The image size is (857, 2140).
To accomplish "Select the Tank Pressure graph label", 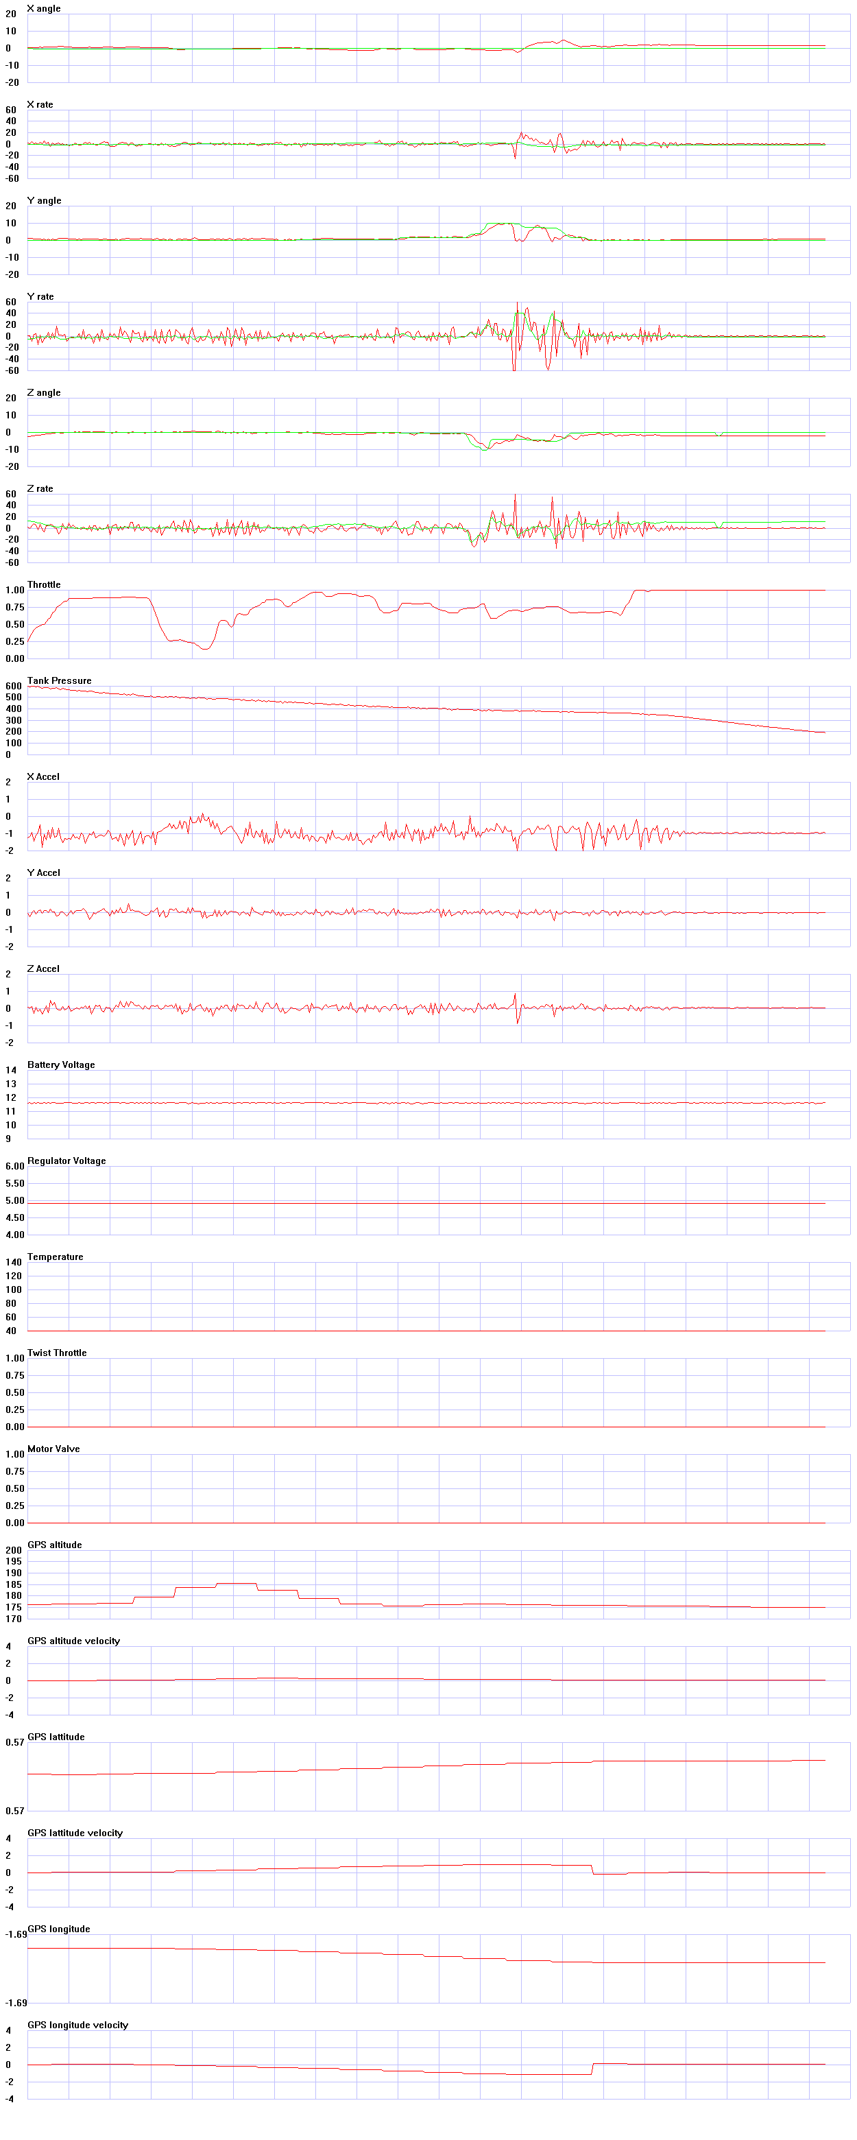I will coord(59,680).
